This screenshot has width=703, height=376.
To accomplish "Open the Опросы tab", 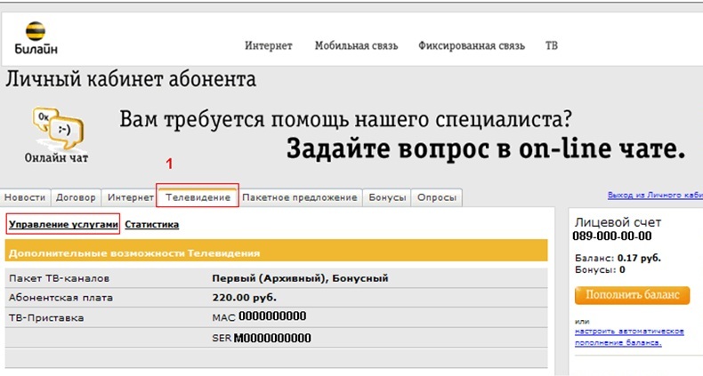I will 437,197.
